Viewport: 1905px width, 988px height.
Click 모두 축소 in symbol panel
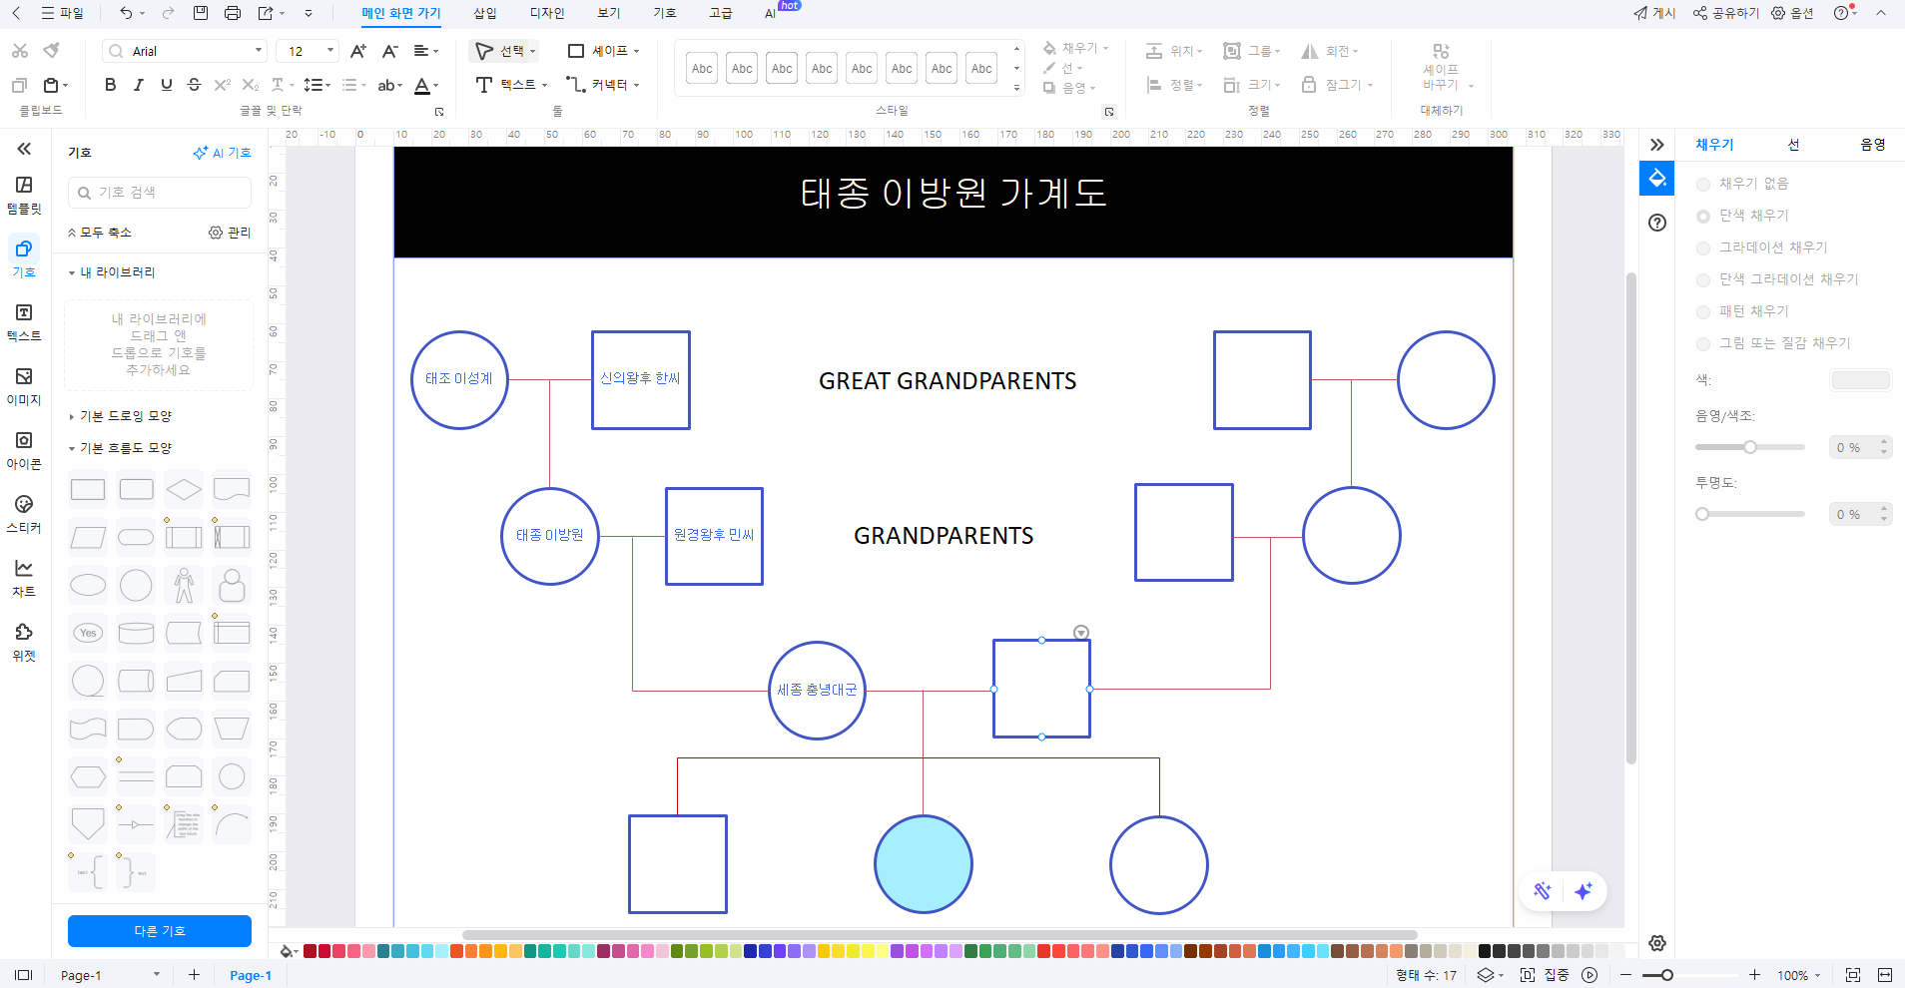100,233
